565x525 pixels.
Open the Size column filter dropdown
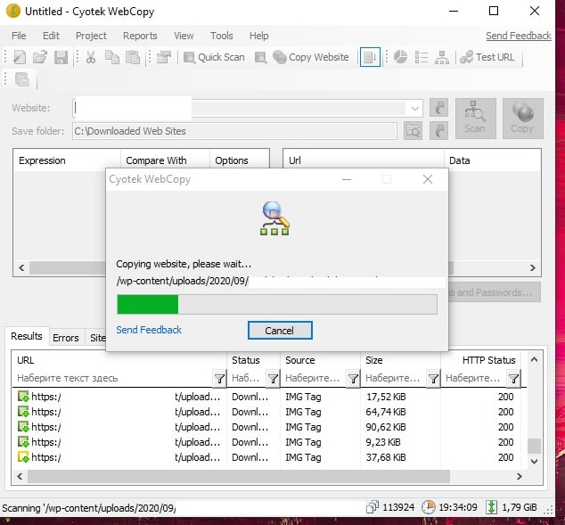point(433,378)
